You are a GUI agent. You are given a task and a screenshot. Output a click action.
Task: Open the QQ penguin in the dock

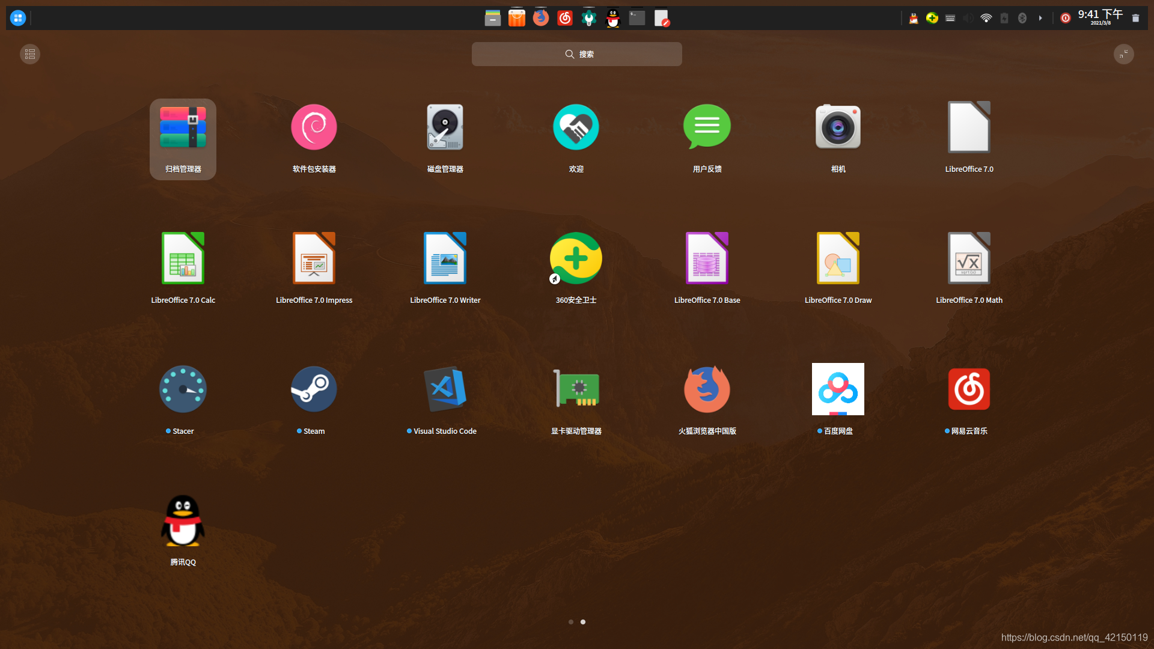tap(613, 18)
